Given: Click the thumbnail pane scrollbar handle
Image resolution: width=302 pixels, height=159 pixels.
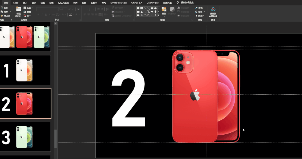Looking at the screenshot, I should point(55,139).
